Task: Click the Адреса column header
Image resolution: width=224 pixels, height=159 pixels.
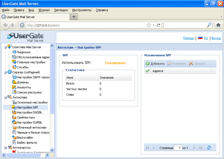Action: (181, 71)
